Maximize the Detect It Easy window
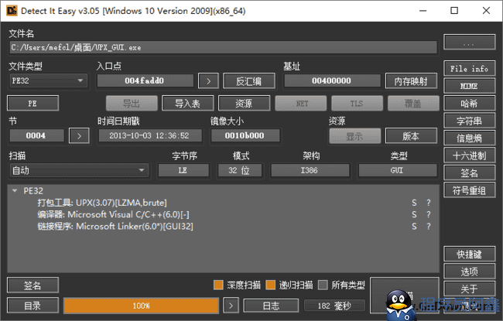The height and width of the screenshot is (321, 503). pyautogui.click(x=454, y=11)
